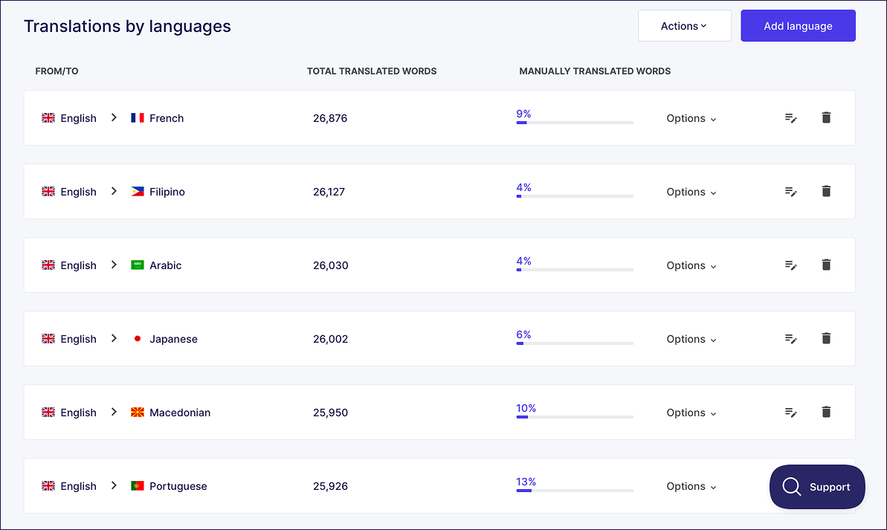
Task: Delete the English to Filipino translation pair
Action: (826, 191)
